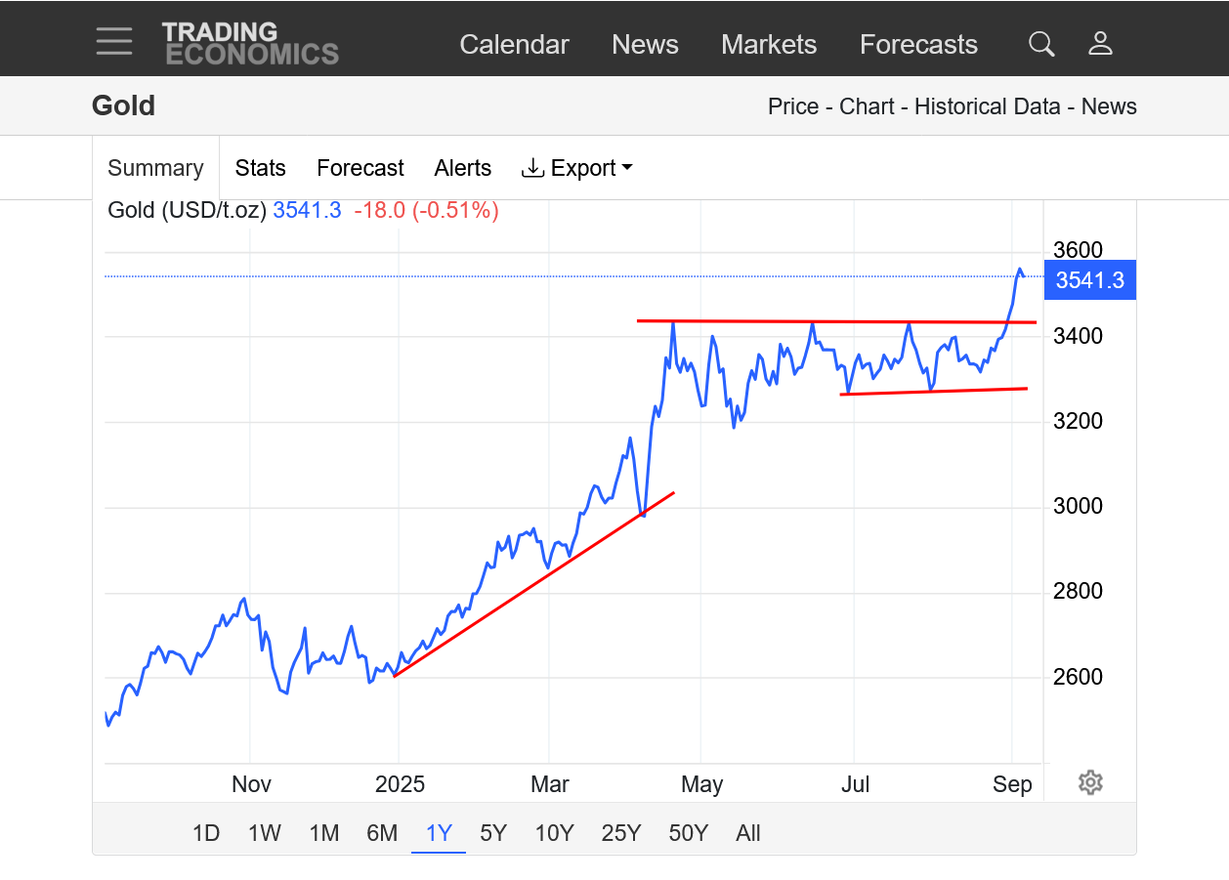Switch to the Stats tab

261,168
